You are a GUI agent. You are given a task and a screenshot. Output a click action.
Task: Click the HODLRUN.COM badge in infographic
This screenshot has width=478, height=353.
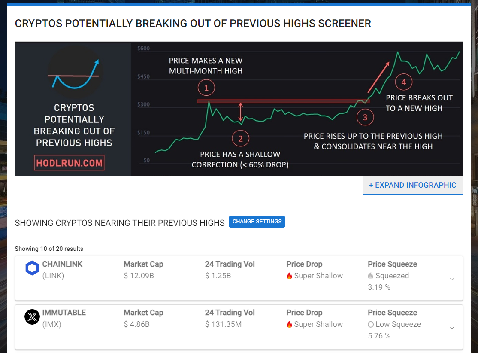(x=69, y=163)
